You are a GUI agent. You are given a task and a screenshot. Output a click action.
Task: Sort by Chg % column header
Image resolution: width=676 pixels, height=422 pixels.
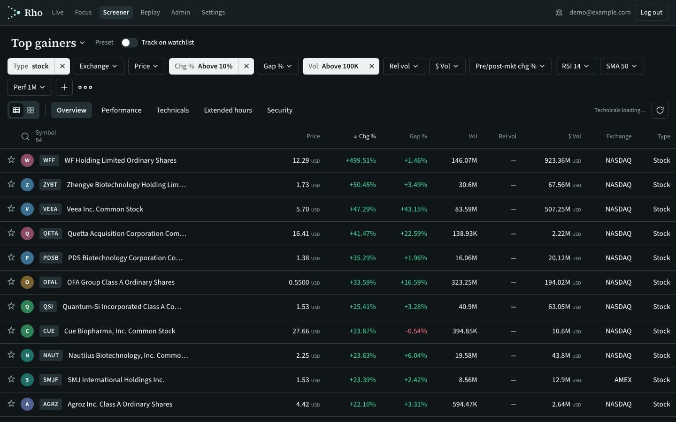(x=365, y=136)
